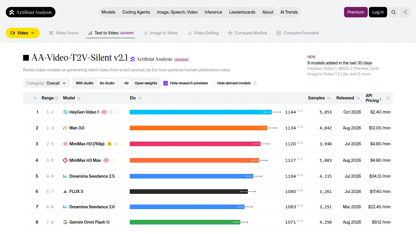Open the Leaderboards menu item
Image resolution: width=416 pixels, height=234 pixels.
[242, 12]
